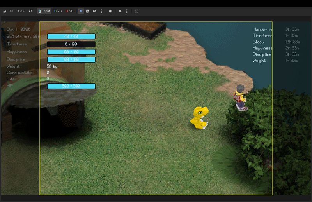Screen dimensions: 312x202
Task: Reset game speed with the circular arrow
Action: click(30, 11)
